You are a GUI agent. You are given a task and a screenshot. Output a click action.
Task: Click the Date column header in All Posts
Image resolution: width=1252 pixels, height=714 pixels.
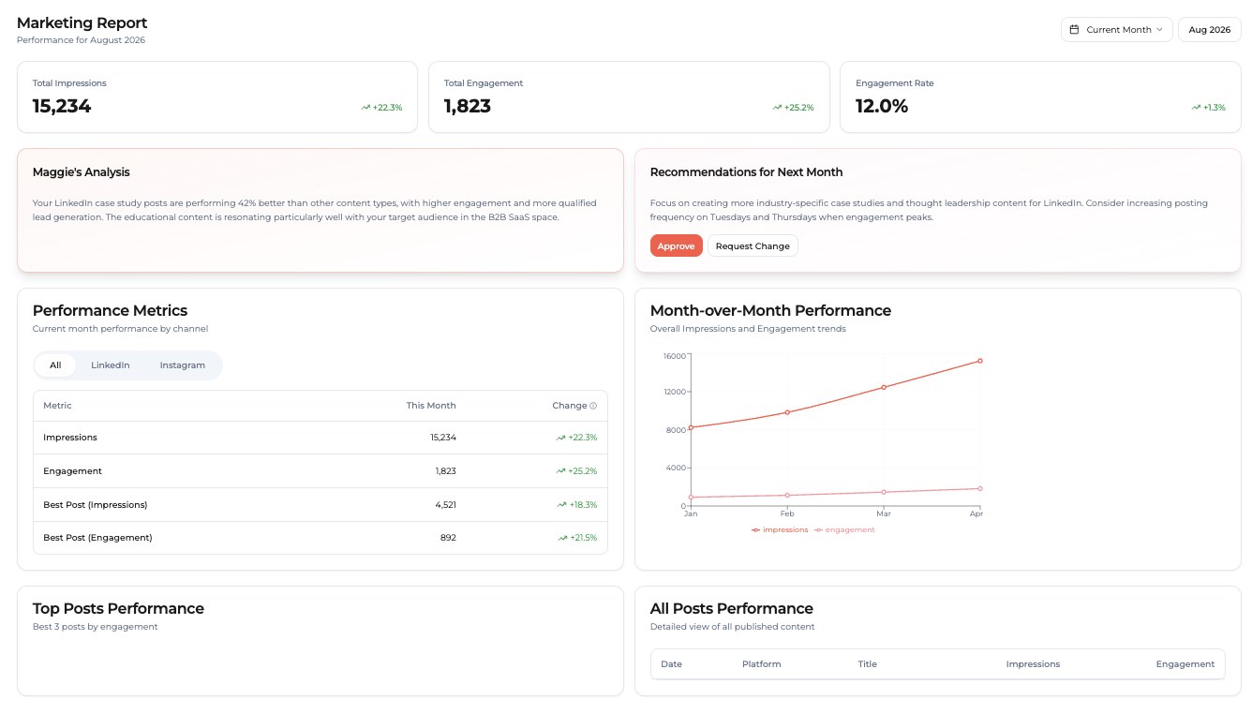[x=671, y=664]
